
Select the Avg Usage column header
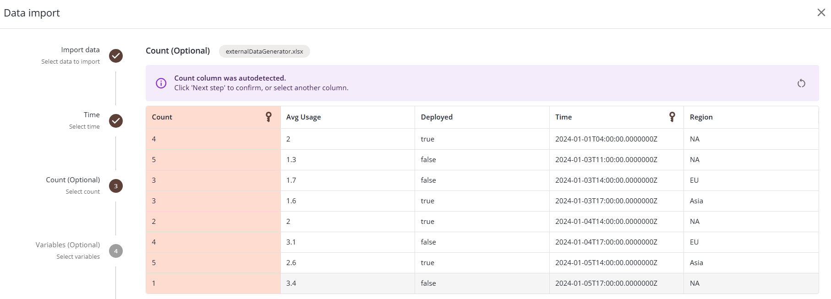tap(303, 117)
